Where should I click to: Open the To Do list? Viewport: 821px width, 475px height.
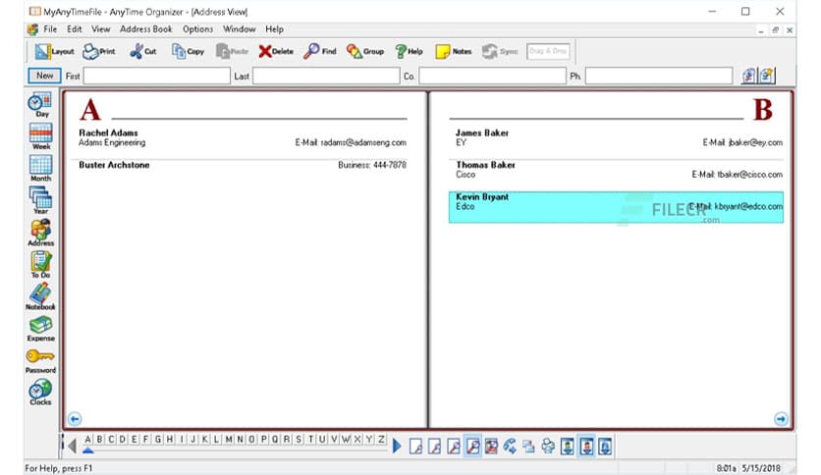41,264
